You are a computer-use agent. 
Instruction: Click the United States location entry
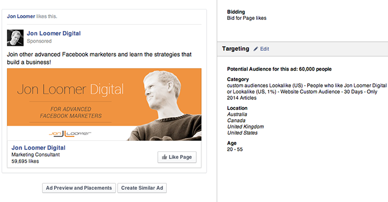[x=242, y=133]
